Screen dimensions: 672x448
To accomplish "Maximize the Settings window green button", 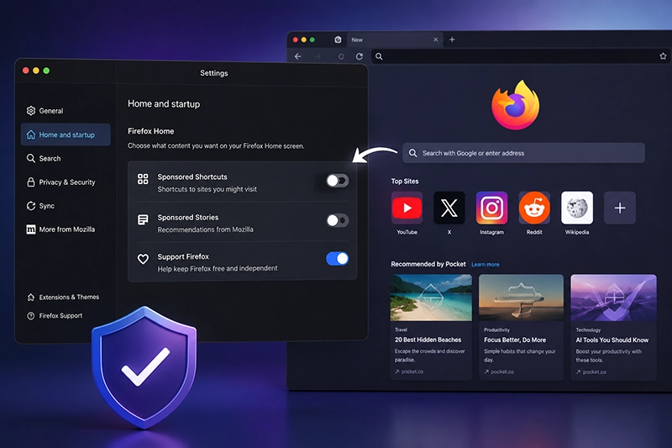I will tap(46, 71).
